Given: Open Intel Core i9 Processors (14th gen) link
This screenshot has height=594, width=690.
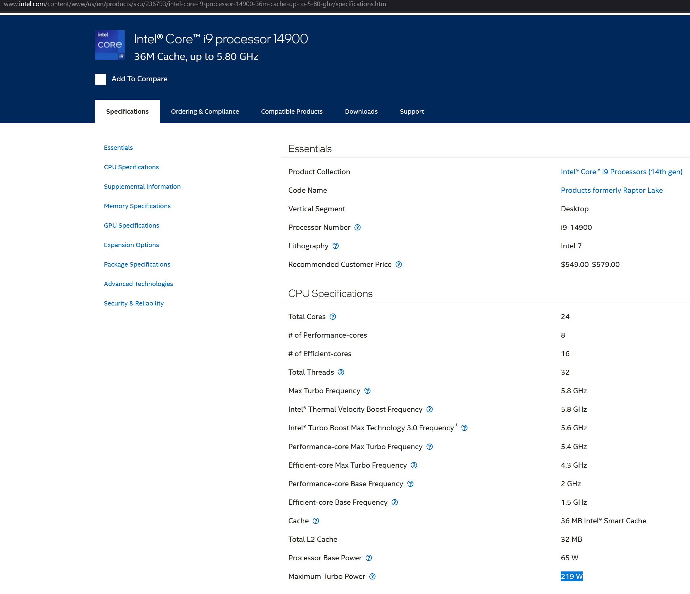Looking at the screenshot, I should 621,172.
